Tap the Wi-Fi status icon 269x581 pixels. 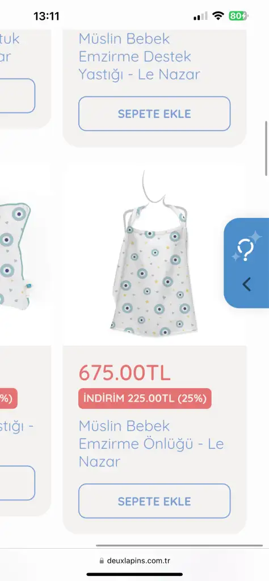218,16
